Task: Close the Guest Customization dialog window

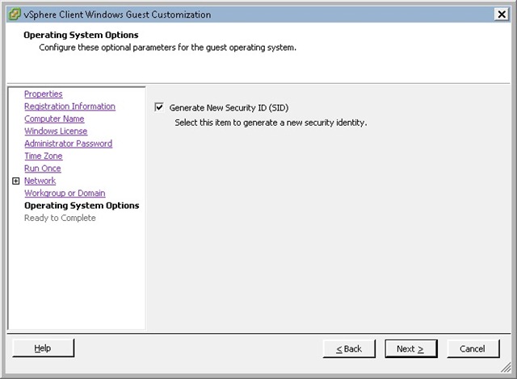Action: [502, 15]
